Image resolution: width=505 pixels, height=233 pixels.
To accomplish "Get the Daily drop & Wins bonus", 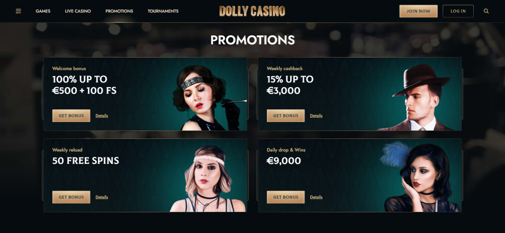I will 286,197.
